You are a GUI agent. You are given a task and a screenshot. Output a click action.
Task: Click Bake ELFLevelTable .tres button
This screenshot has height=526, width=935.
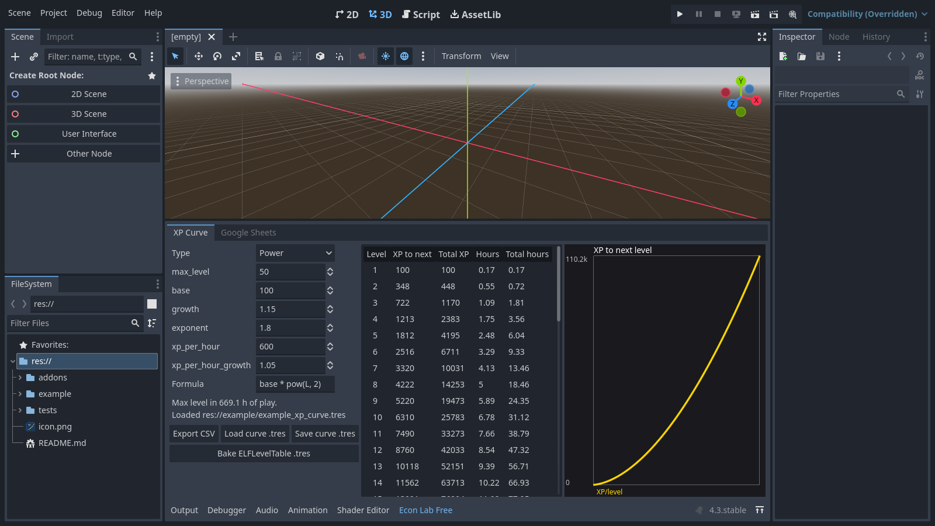click(x=264, y=454)
